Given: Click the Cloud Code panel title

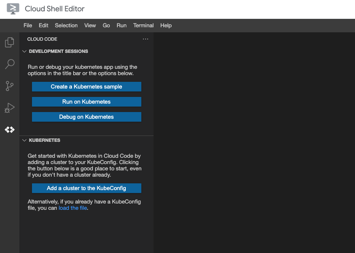Looking at the screenshot, I should pyautogui.click(x=42, y=39).
